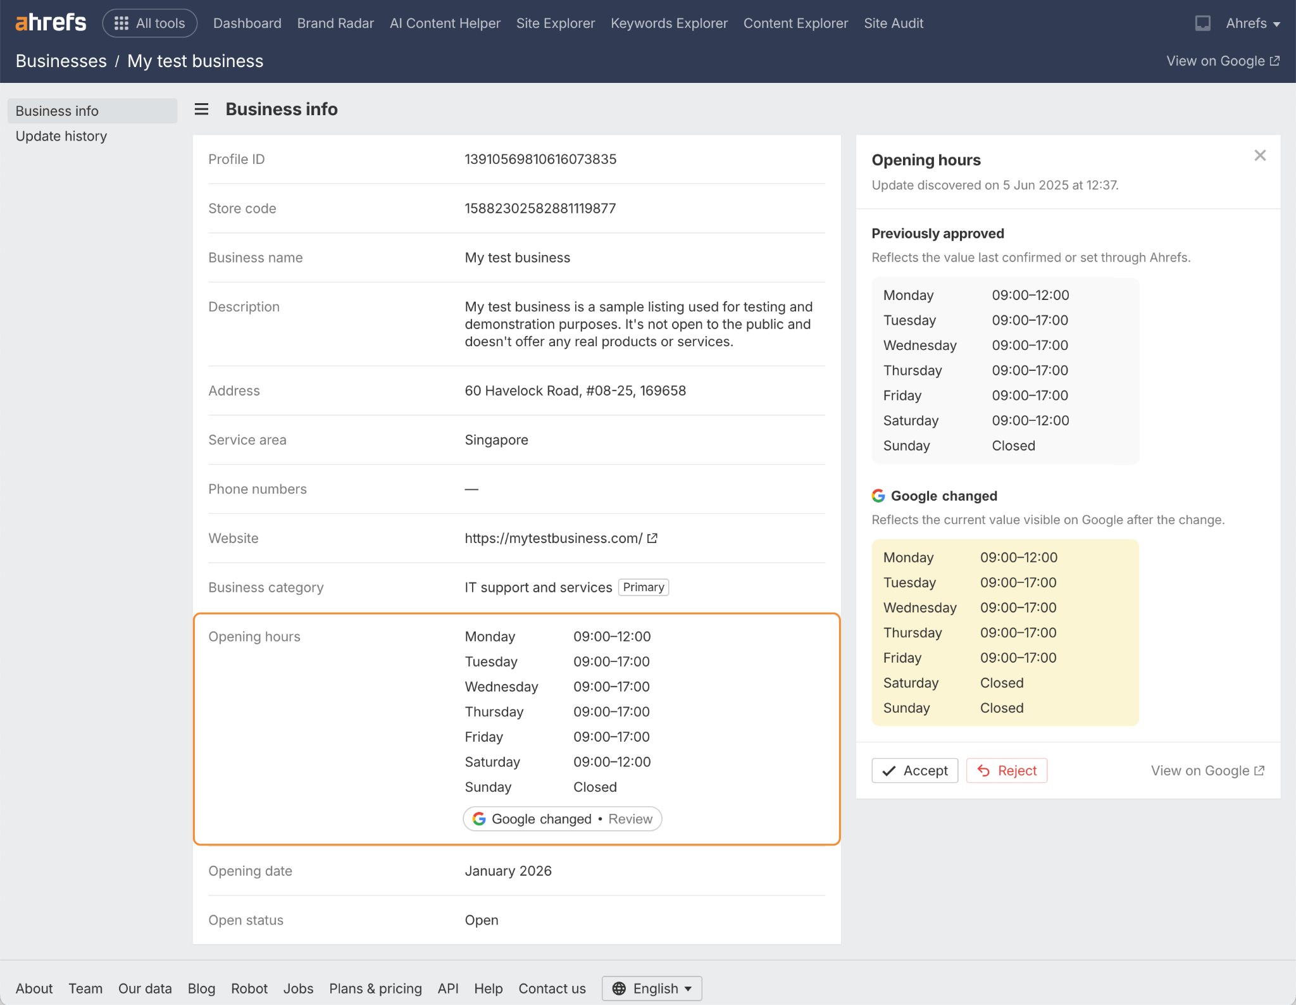The height and width of the screenshot is (1005, 1296).
Task: Navigate to the Businesses breadcrumb
Action: point(61,60)
